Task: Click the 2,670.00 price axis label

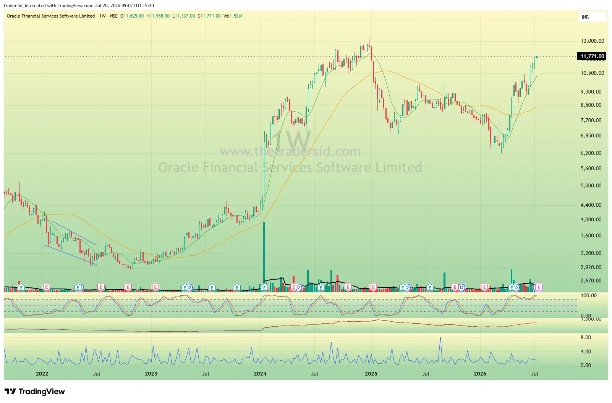Action: click(x=591, y=280)
